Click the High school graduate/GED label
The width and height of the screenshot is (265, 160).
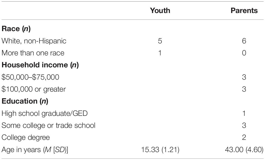click(45, 114)
